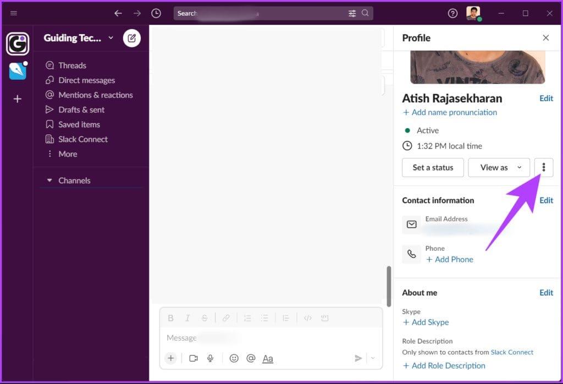
Task: Open the help question mark icon
Action: click(x=453, y=13)
